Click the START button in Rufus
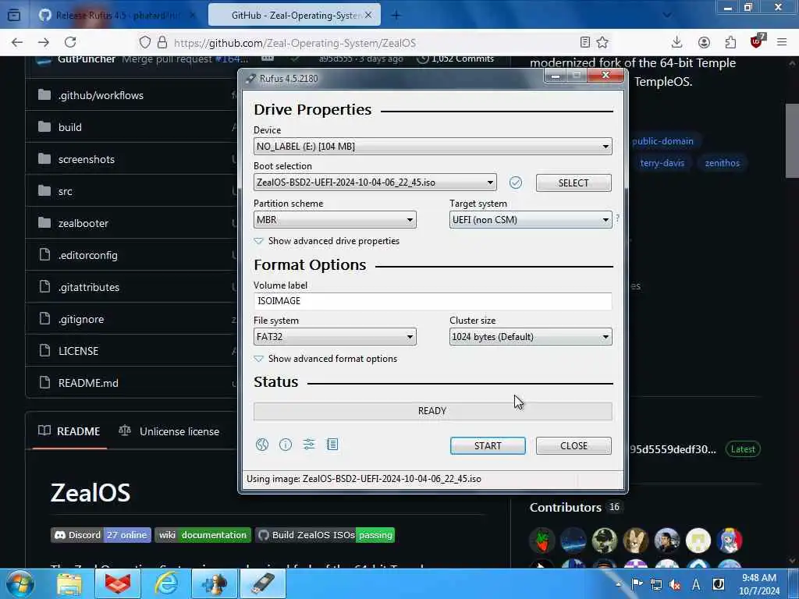Screen dimensions: 799x599 click(x=488, y=445)
